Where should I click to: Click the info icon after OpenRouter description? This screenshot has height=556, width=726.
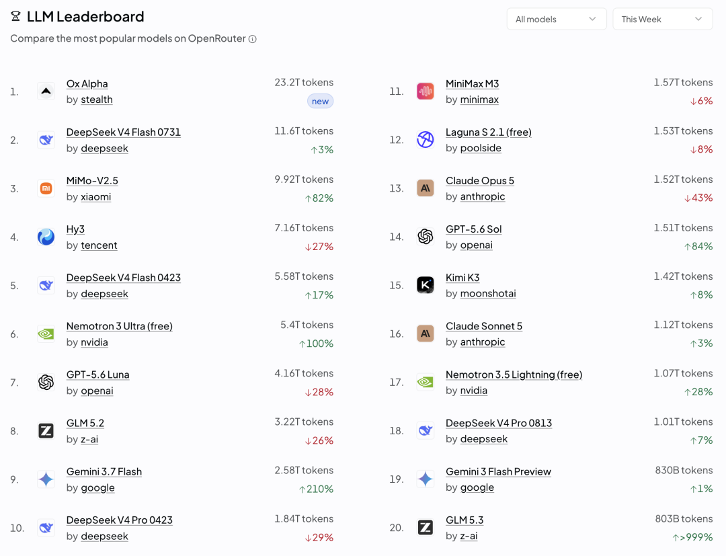pos(252,39)
